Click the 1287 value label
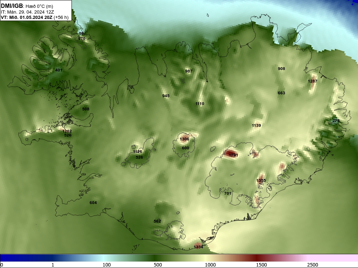This screenshot has height=268, width=358. point(313,81)
